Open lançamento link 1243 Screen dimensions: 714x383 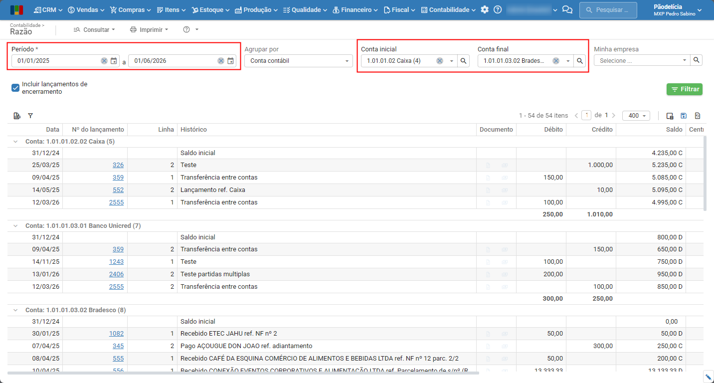[x=117, y=262]
